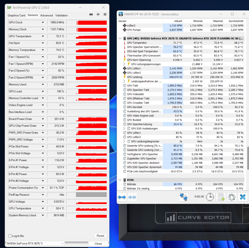Open the Hot Spot sensor dropdown

[43, 43]
